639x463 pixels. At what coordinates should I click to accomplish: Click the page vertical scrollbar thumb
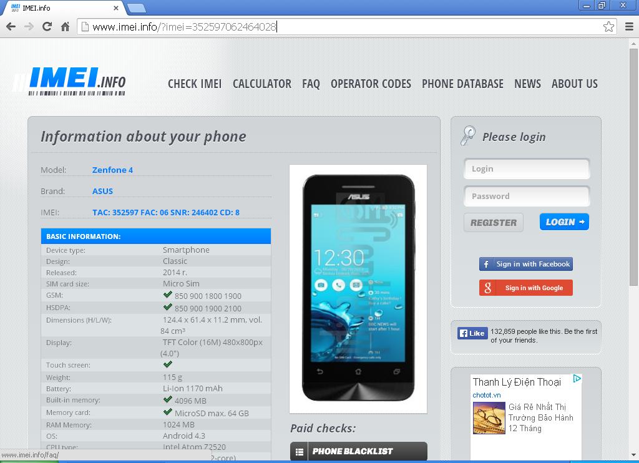pyautogui.click(x=633, y=167)
